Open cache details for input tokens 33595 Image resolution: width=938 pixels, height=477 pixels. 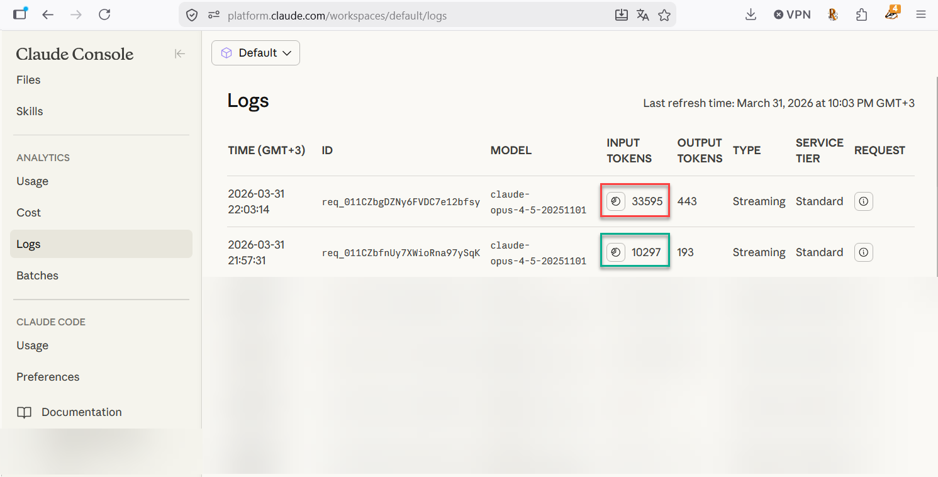(x=615, y=201)
